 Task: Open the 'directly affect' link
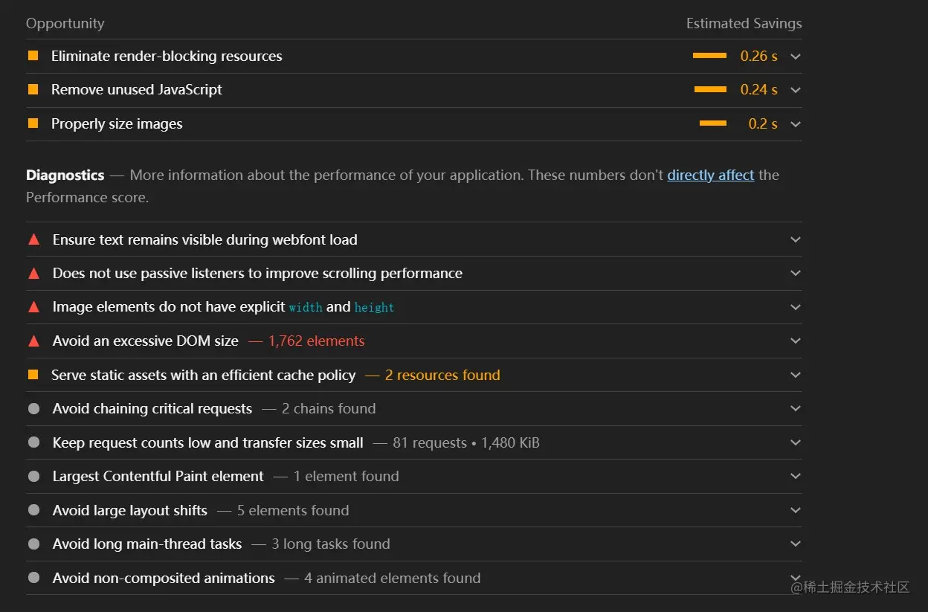(x=710, y=175)
